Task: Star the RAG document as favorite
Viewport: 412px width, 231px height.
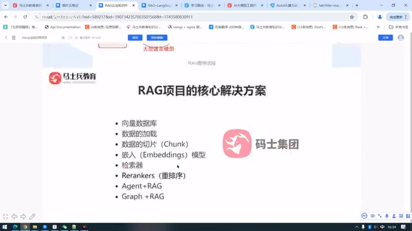Action: coord(63,38)
